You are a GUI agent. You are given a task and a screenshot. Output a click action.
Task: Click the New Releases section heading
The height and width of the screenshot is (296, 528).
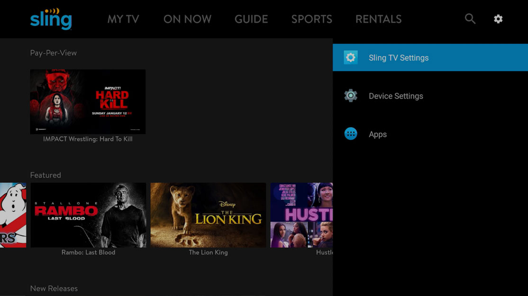[54, 288]
